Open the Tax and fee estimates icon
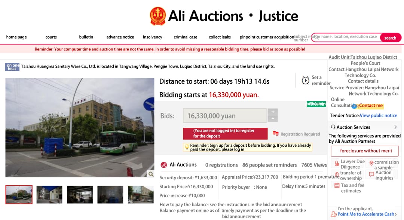Screen dimensions: 404x220 pos(337,186)
